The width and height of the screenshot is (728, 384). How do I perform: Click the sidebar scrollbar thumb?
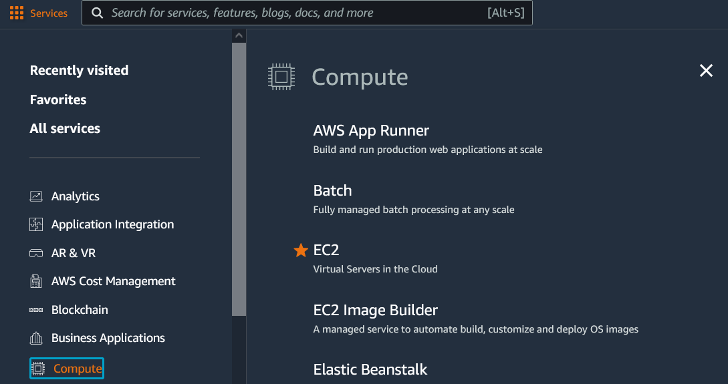(x=239, y=179)
